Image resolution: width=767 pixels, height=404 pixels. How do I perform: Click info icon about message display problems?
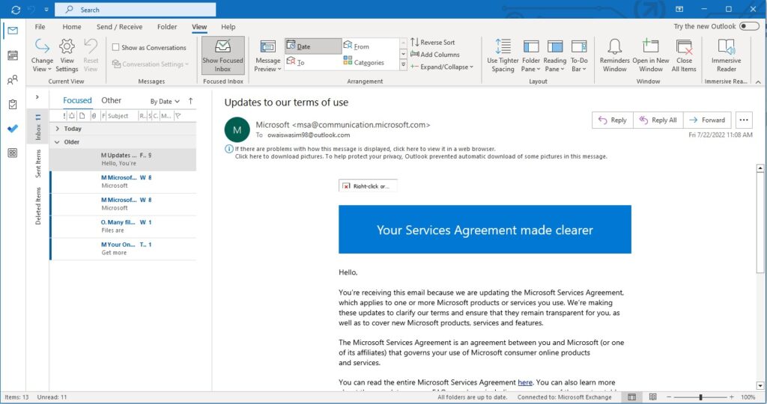pyautogui.click(x=228, y=149)
